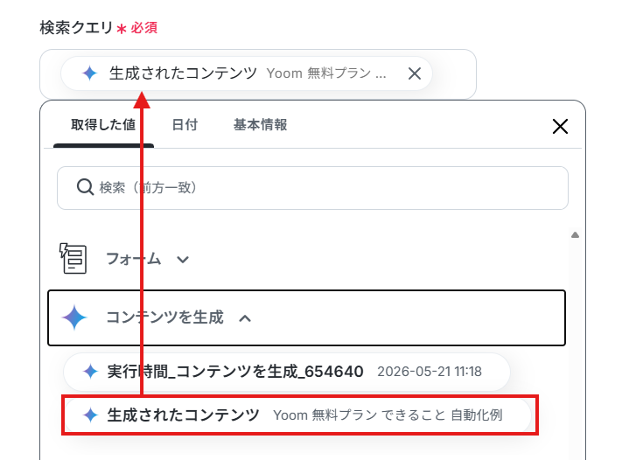Open the 基本情報 tab
Image resolution: width=622 pixels, height=460 pixels.
(260, 125)
